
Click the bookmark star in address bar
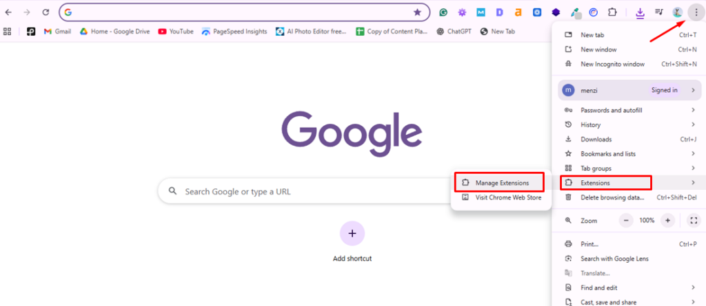click(x=417, y=12)
